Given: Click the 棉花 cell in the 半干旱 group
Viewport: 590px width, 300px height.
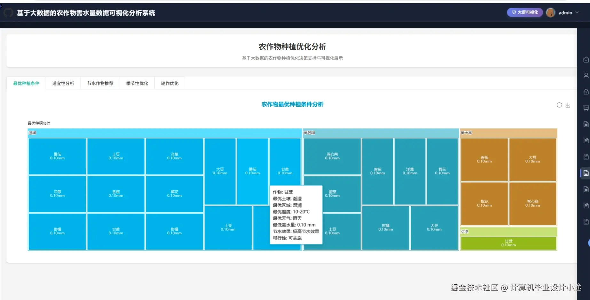Looking at the screenshot, I should click(x=484, y=203).
